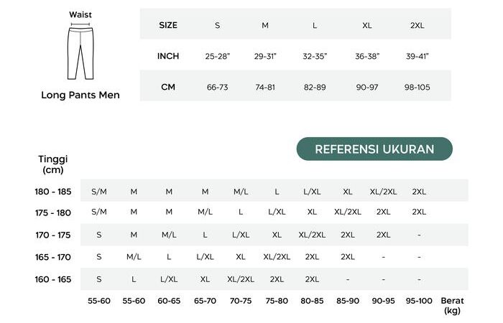Click the 95-100 weight column label
This screenshot has width=503, height=323.
point(419,301)
